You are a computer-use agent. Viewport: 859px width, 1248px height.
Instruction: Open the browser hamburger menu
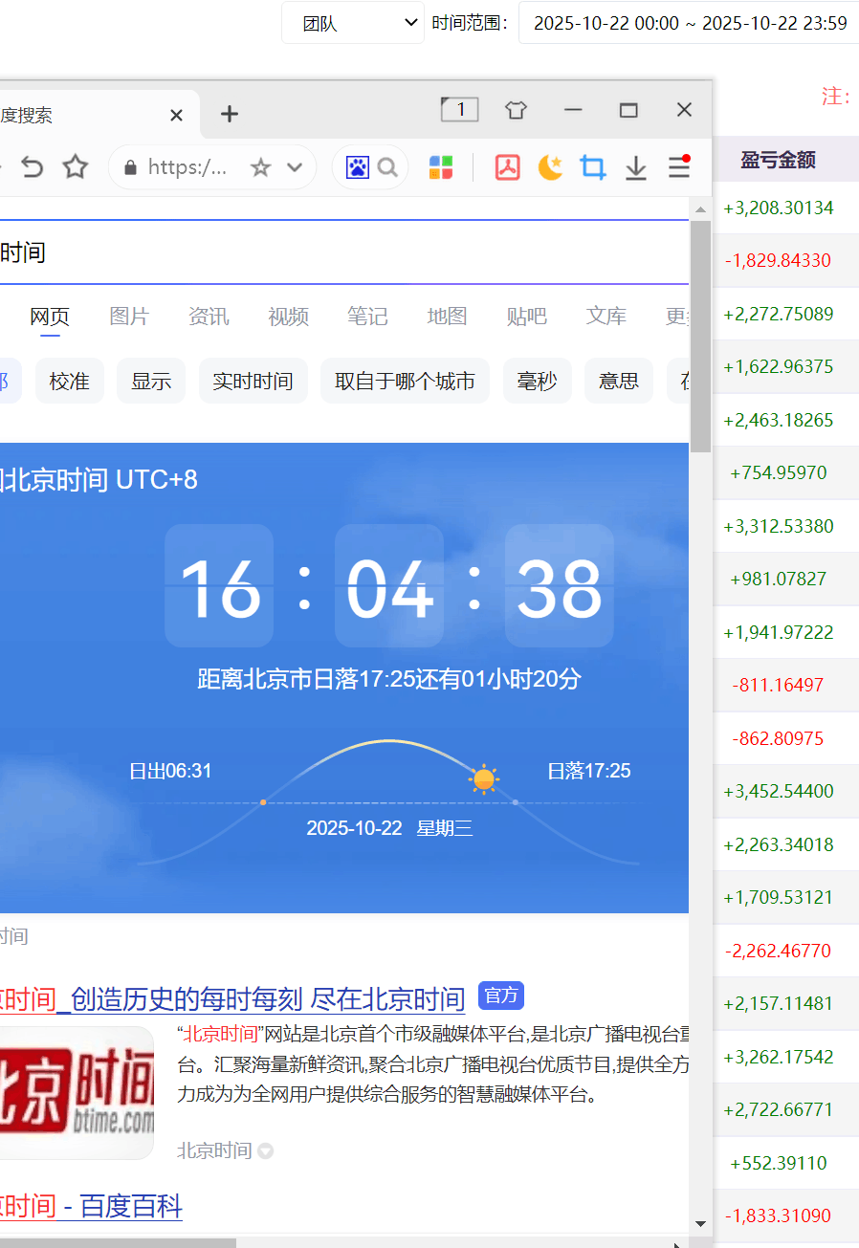679,168
